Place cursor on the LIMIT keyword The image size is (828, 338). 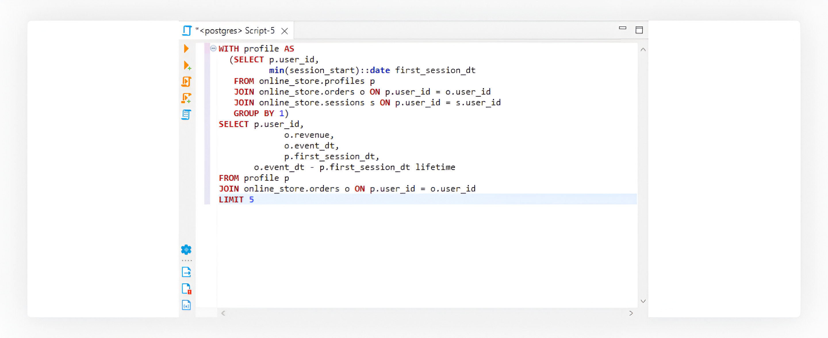pos(231,199)
